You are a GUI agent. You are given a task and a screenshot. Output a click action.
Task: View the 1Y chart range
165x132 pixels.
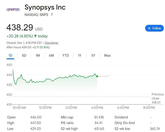pos(79,55)
